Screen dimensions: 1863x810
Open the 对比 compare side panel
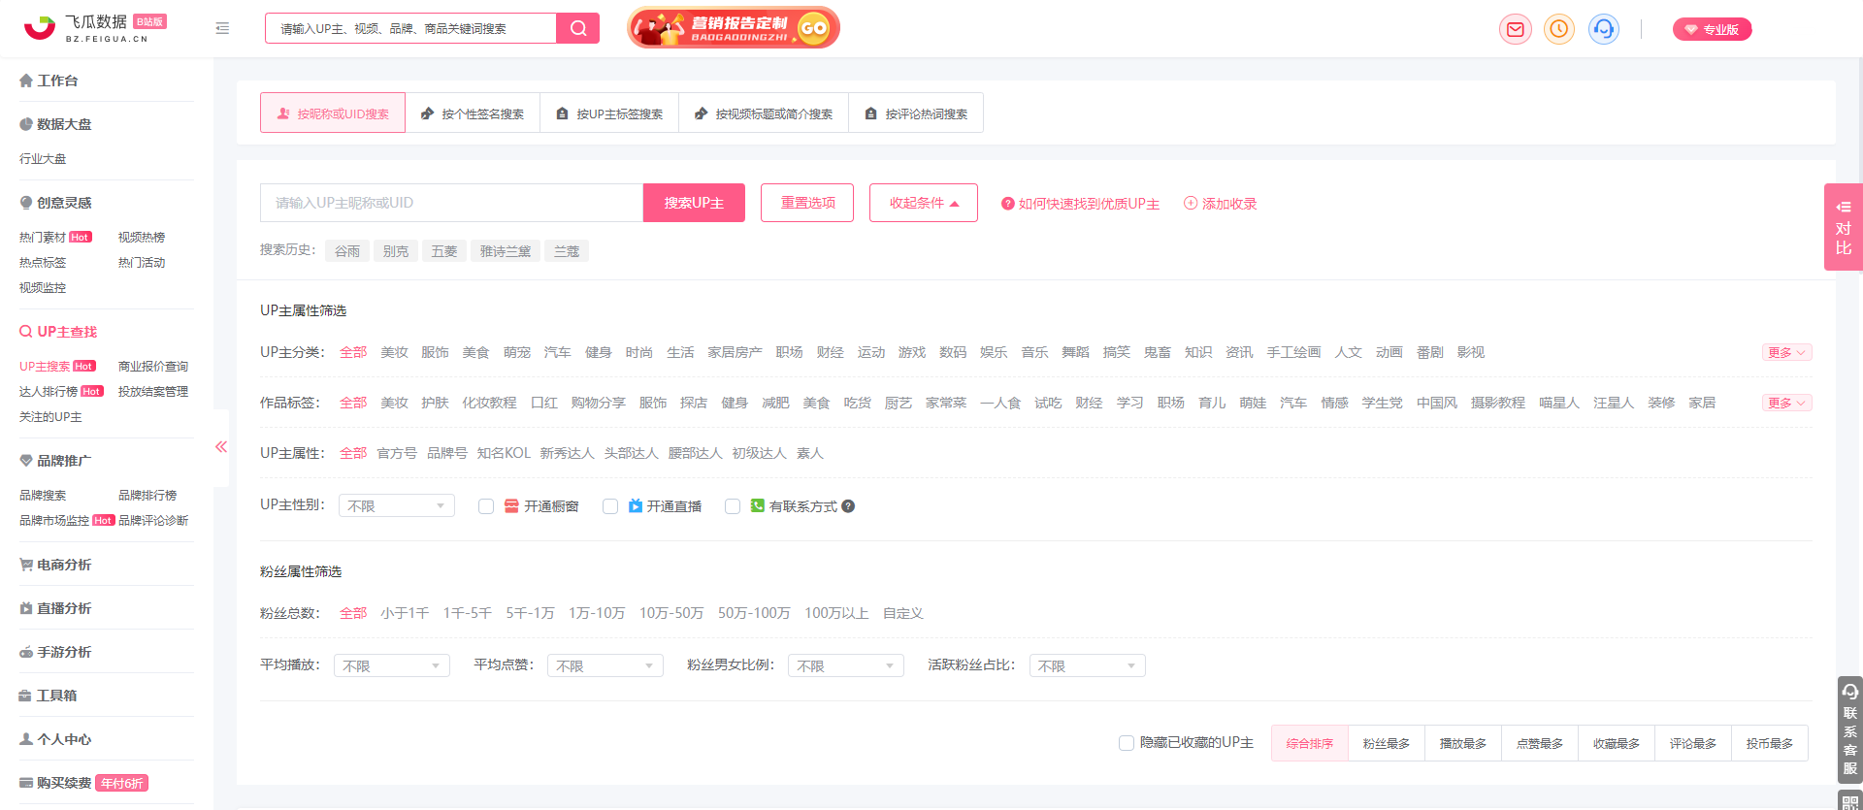(1844, 227)
